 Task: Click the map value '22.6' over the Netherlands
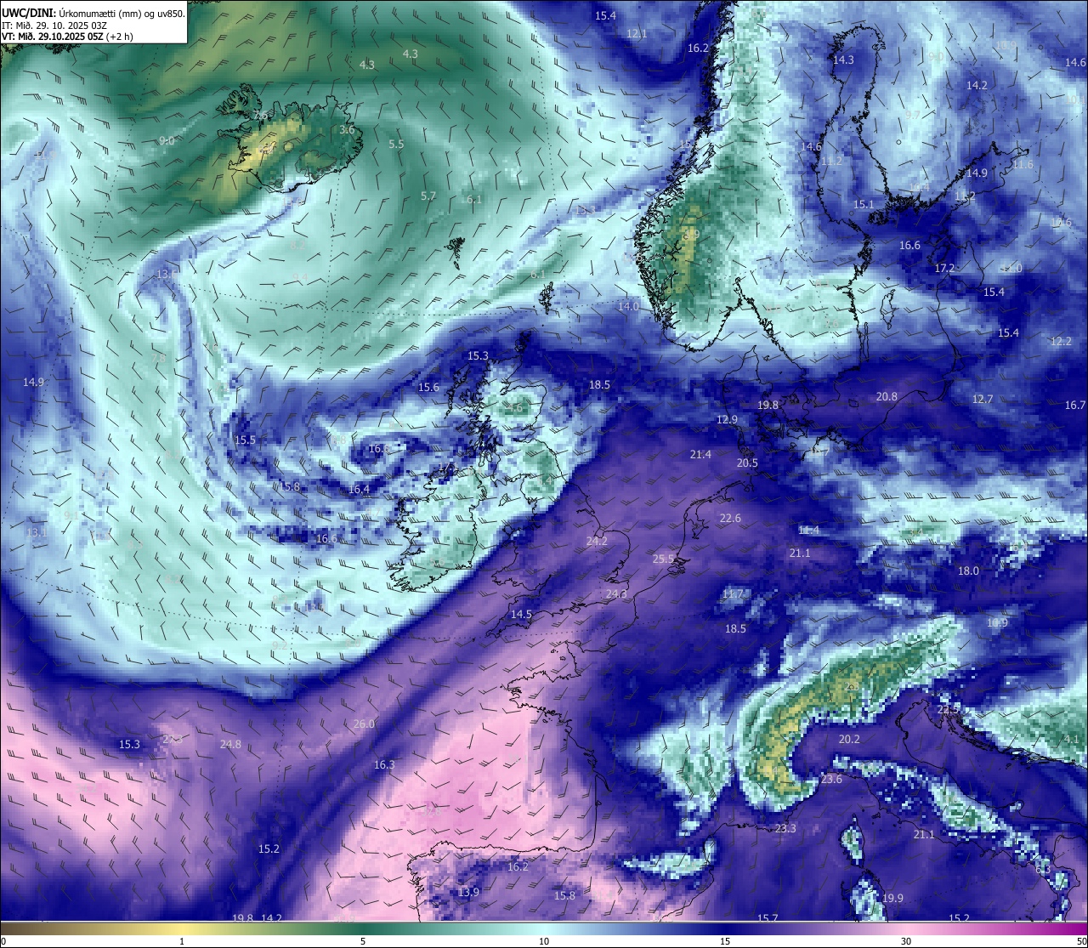730,519
